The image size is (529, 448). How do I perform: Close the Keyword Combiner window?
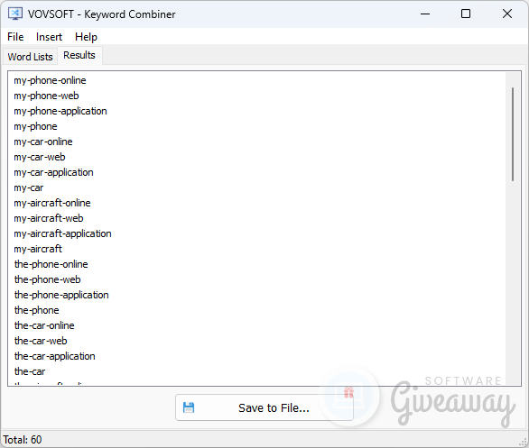click(507, 14)
